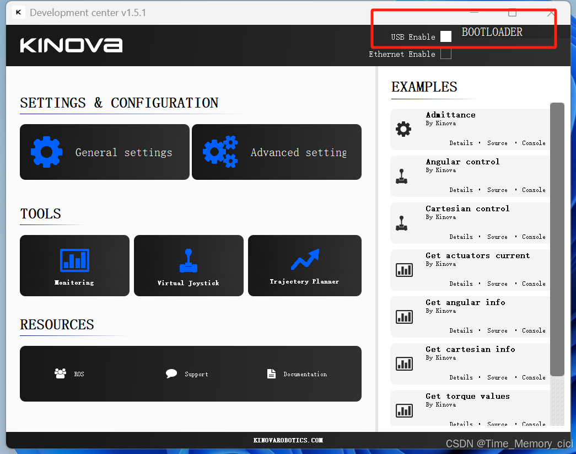Open Console for Get angular info
Screen dimensions: 576x454
534,331
